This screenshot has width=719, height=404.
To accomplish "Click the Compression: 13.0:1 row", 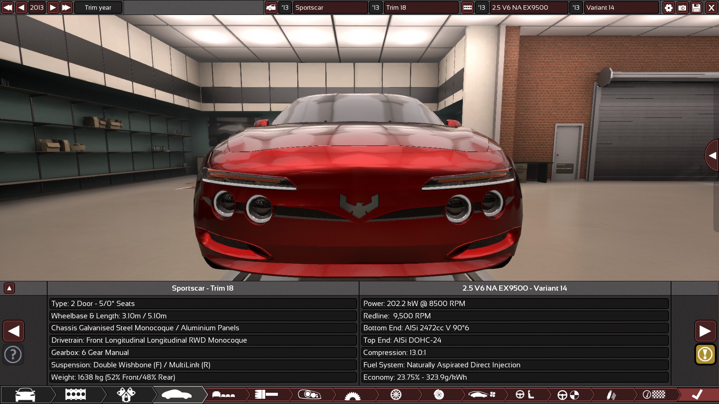I will (515, 353).
